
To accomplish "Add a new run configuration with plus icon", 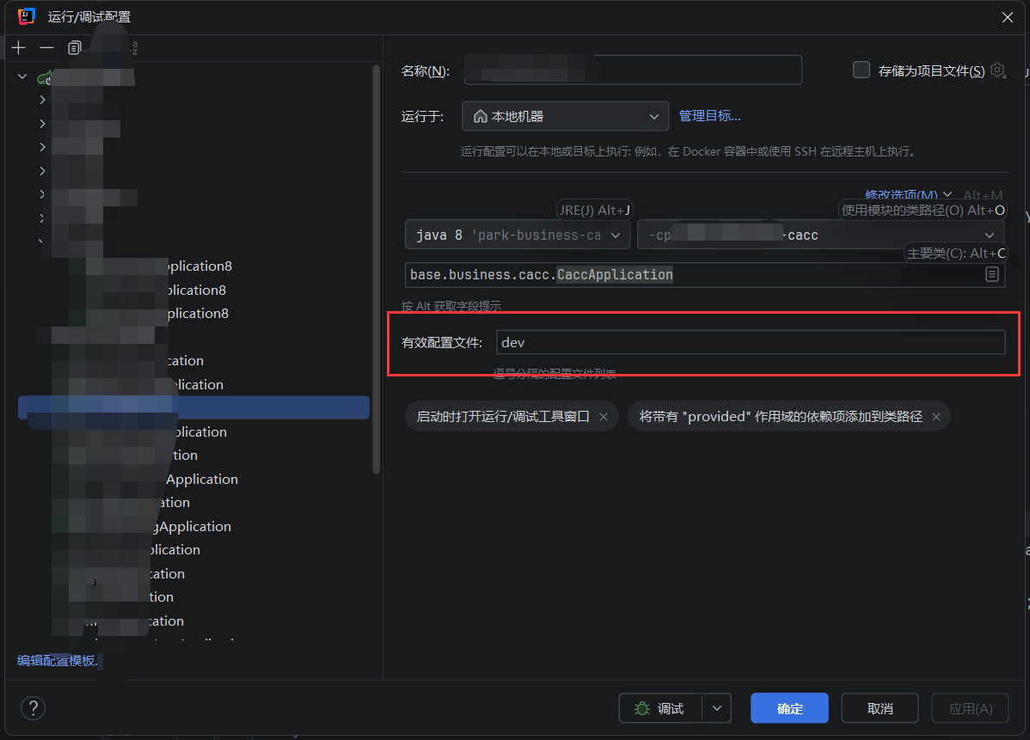I will (x=18, y=47).
